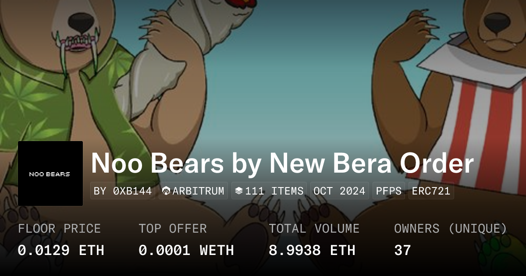The image size is (526, 276).
Task: Select the ARBITRUM chain label
Action: pos(198,191)
